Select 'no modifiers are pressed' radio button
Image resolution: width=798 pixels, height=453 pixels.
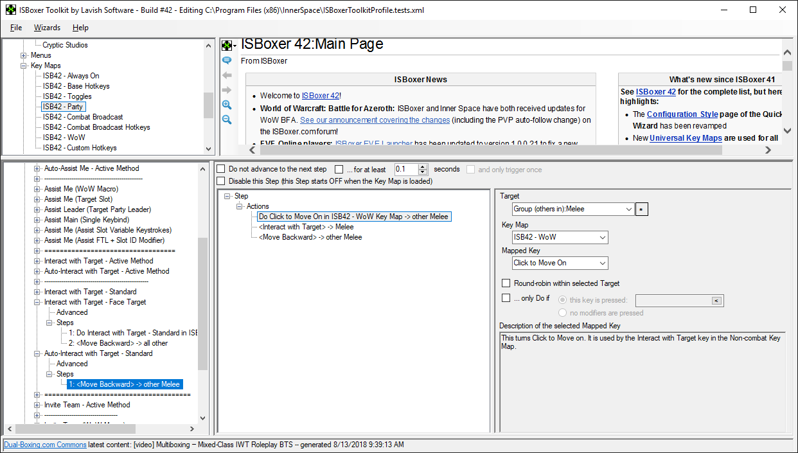(x=563, y=313)
